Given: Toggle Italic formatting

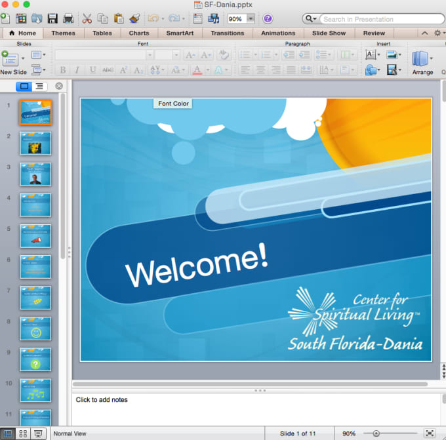Looking at the screenshot, I should (x=77, y=70).
